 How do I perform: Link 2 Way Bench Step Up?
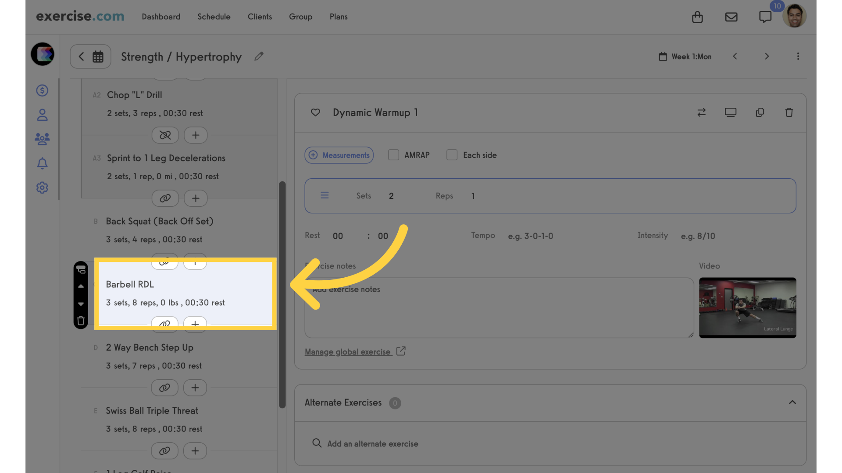click(x=164, y=388)
